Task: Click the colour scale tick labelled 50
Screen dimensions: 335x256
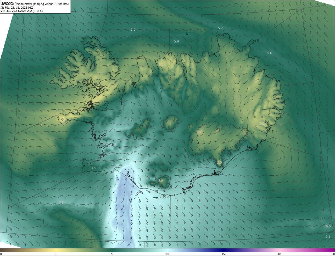Action: (x=333, y=254)
